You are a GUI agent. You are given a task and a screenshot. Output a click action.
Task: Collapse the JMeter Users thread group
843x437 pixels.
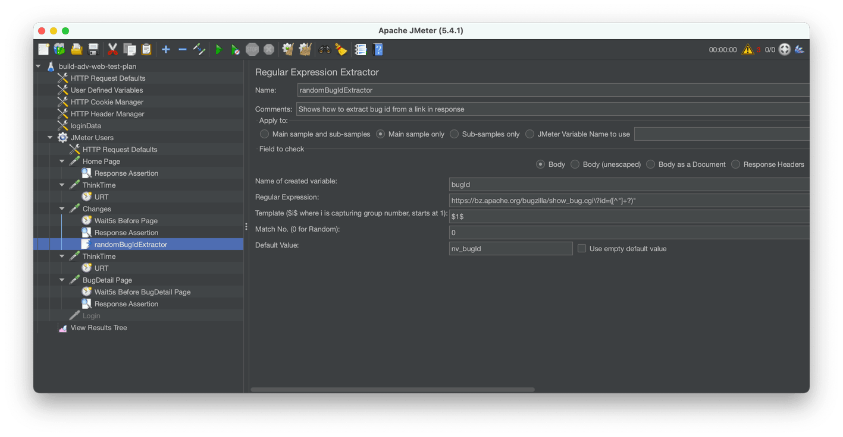pos(51,137)
